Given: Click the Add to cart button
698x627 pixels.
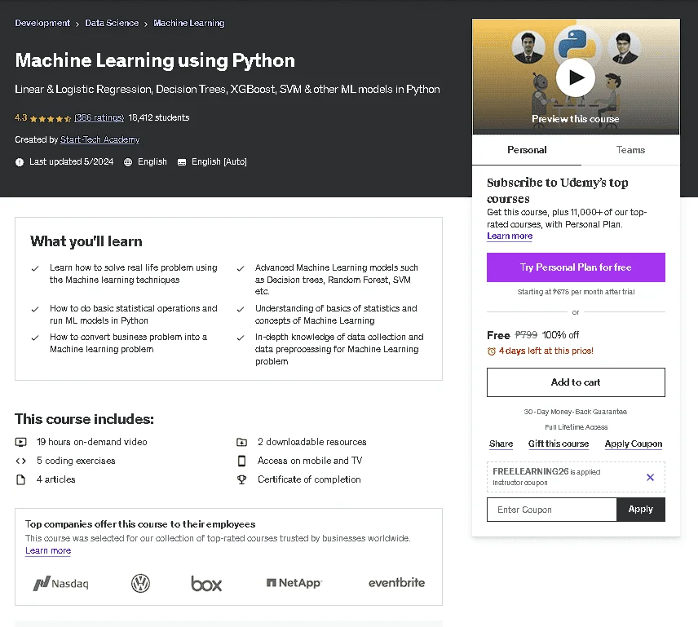Looking at the screenshot, I should point(576,382).
